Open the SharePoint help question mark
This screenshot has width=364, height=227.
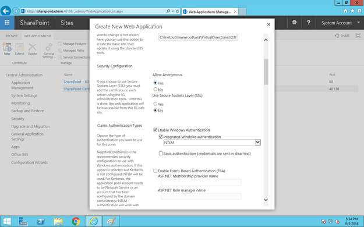point(309,22)
